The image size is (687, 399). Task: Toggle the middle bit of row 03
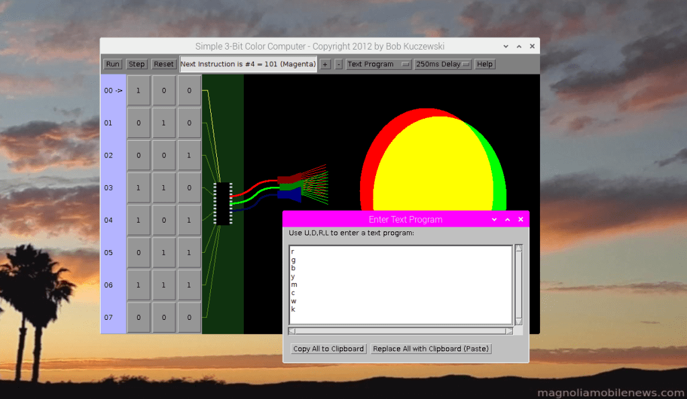point(164,188)
